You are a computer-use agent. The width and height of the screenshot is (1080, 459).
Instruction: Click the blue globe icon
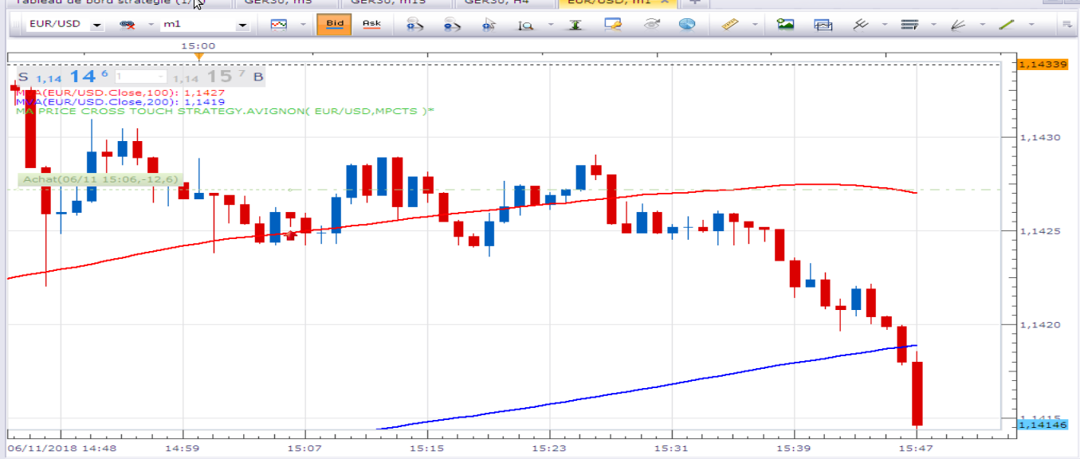coord(687,25)
